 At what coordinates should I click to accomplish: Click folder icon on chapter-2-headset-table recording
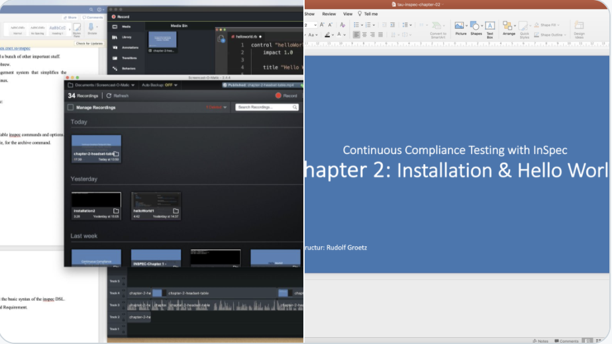click(x=116, y=153)
